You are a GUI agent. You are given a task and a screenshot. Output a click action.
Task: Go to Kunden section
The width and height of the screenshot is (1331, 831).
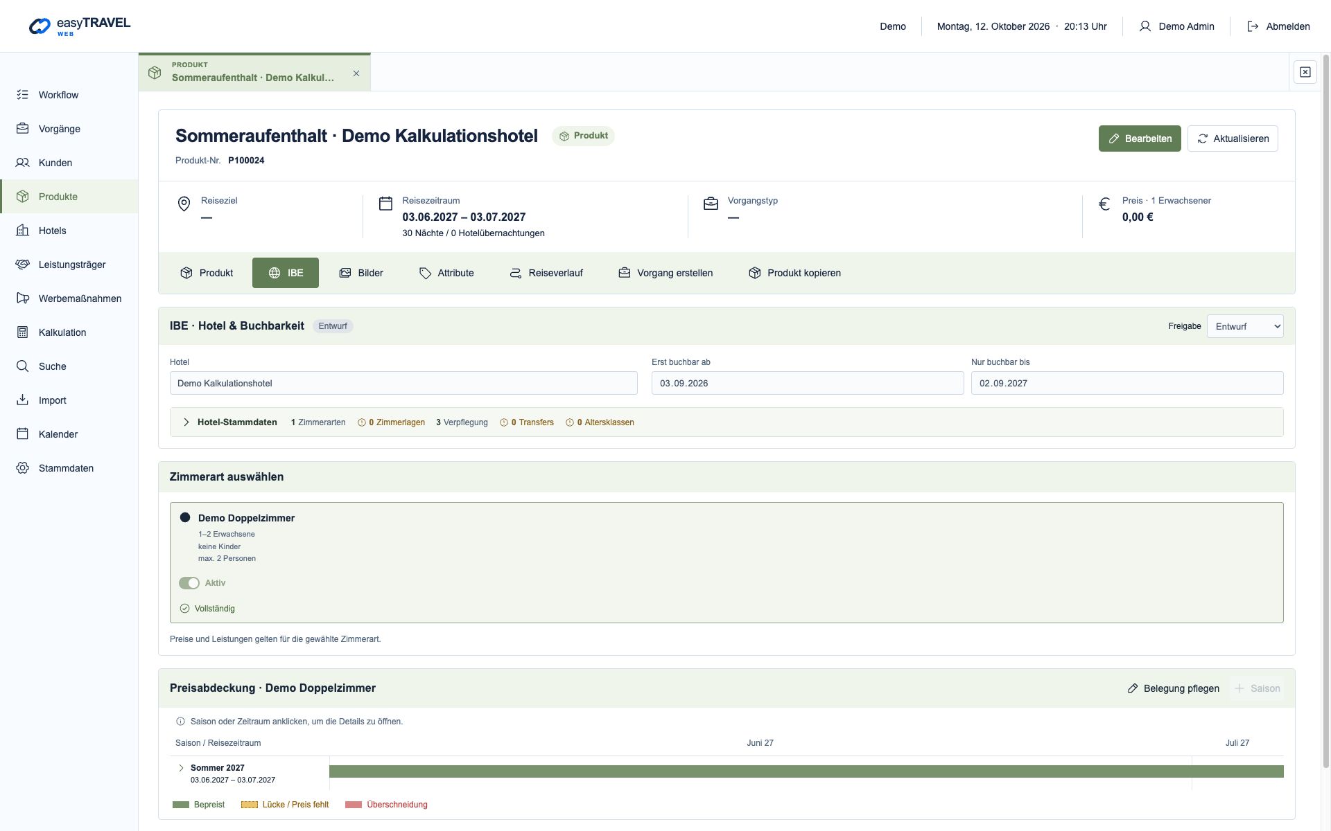pyautogui.click(x=69, y=163)
